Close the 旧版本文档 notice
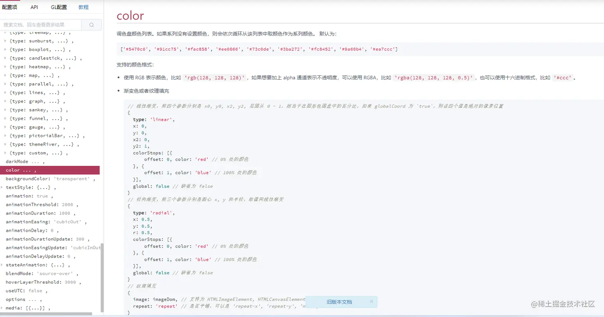Viewport: 604px width, 317px height. (x=372, y=301)
